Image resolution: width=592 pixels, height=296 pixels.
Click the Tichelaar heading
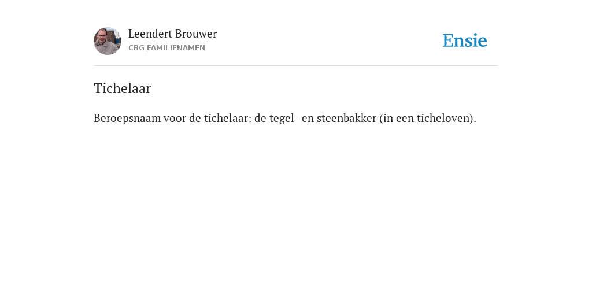(123, 88)
